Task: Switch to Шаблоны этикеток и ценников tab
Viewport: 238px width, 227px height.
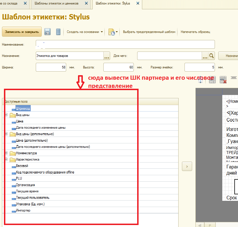Action: pos(56,3)
